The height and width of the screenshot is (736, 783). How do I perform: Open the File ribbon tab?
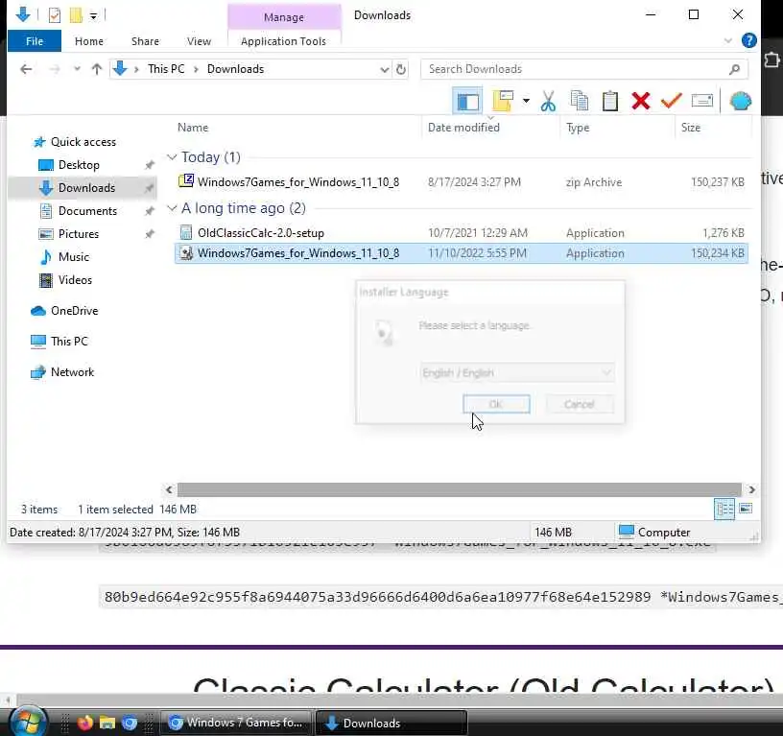click(x=35, y=41)
